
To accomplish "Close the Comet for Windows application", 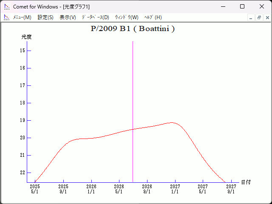I will pos(262,6).
